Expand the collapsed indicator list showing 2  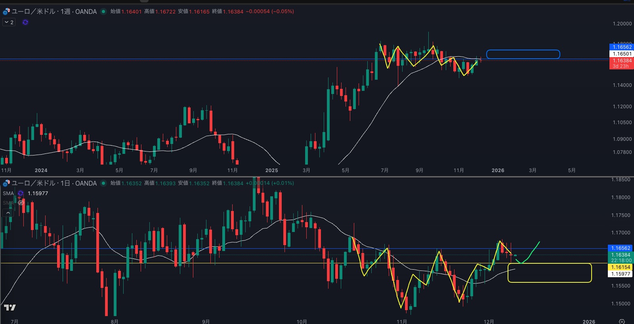click(9, 22)
